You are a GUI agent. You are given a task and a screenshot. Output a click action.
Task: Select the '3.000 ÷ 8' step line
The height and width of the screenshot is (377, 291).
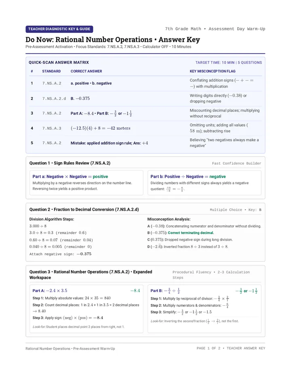(38, 226)
